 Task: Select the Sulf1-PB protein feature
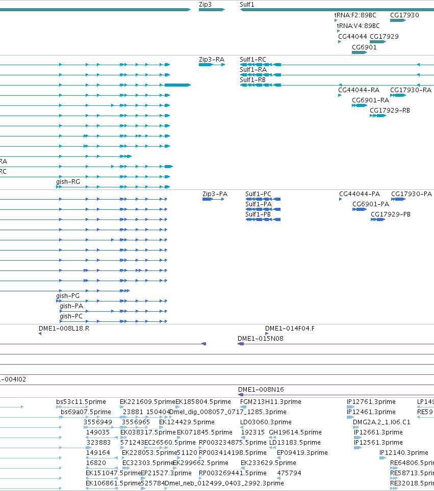click(263, 220)
